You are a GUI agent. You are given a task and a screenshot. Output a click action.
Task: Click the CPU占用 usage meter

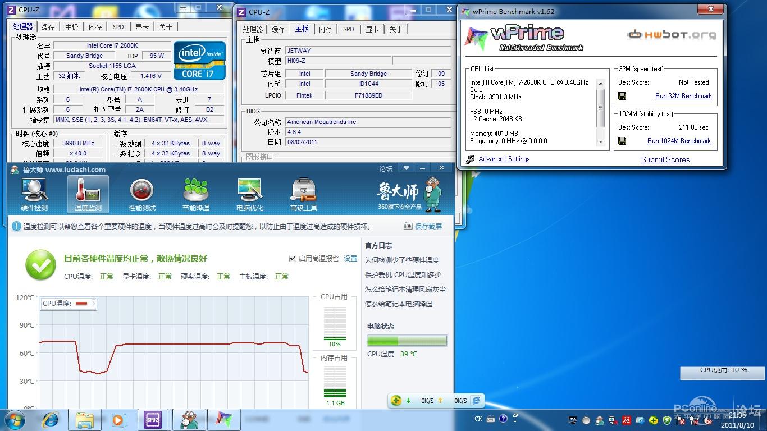click(x=335, y=323)
